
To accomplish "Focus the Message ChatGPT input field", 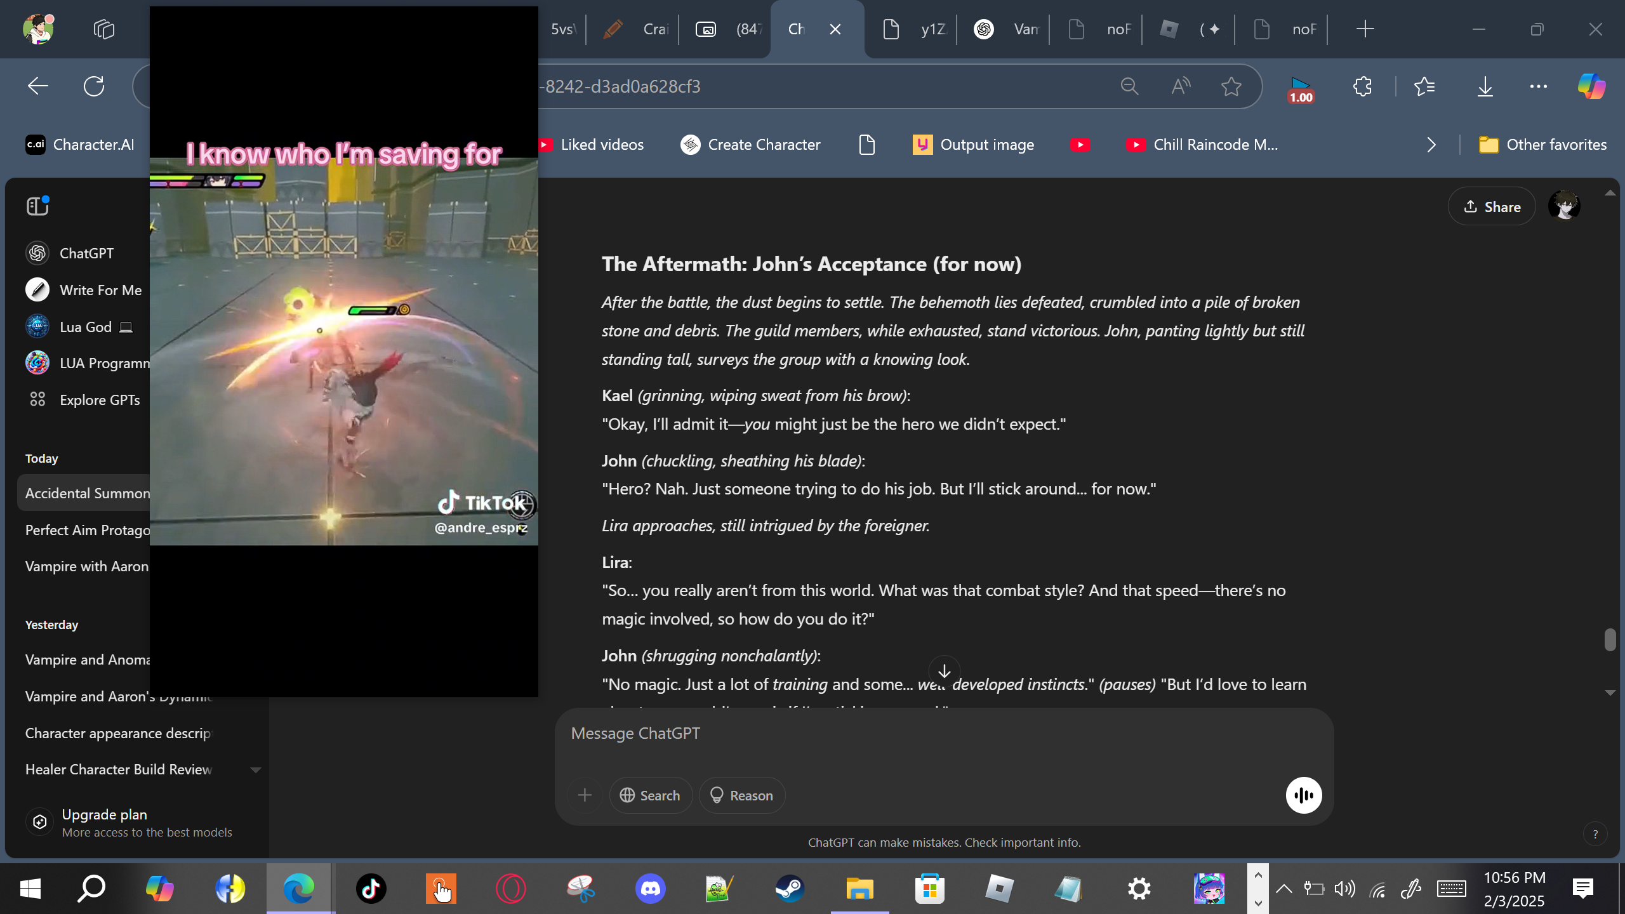I will tap(945, 734).
